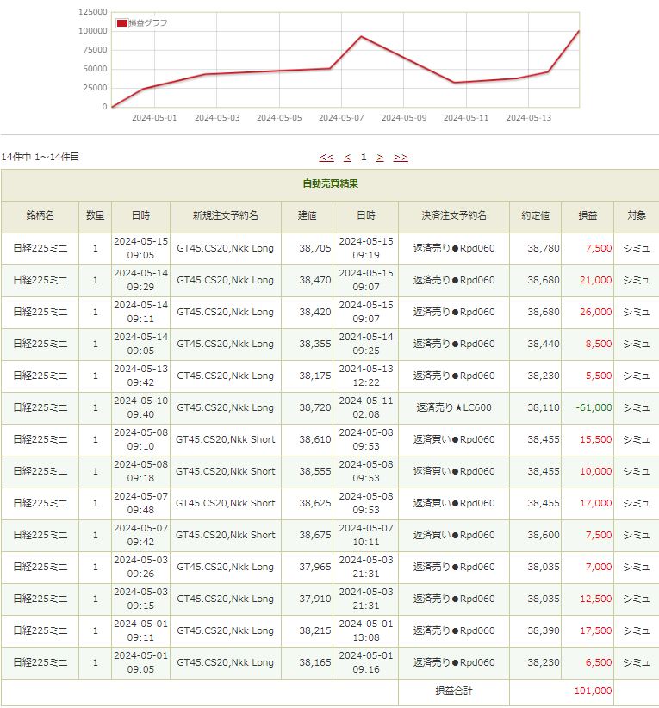Click the entry price 38,610 cell
This screenshot has width=659, height=708.
tap(308, 439)
